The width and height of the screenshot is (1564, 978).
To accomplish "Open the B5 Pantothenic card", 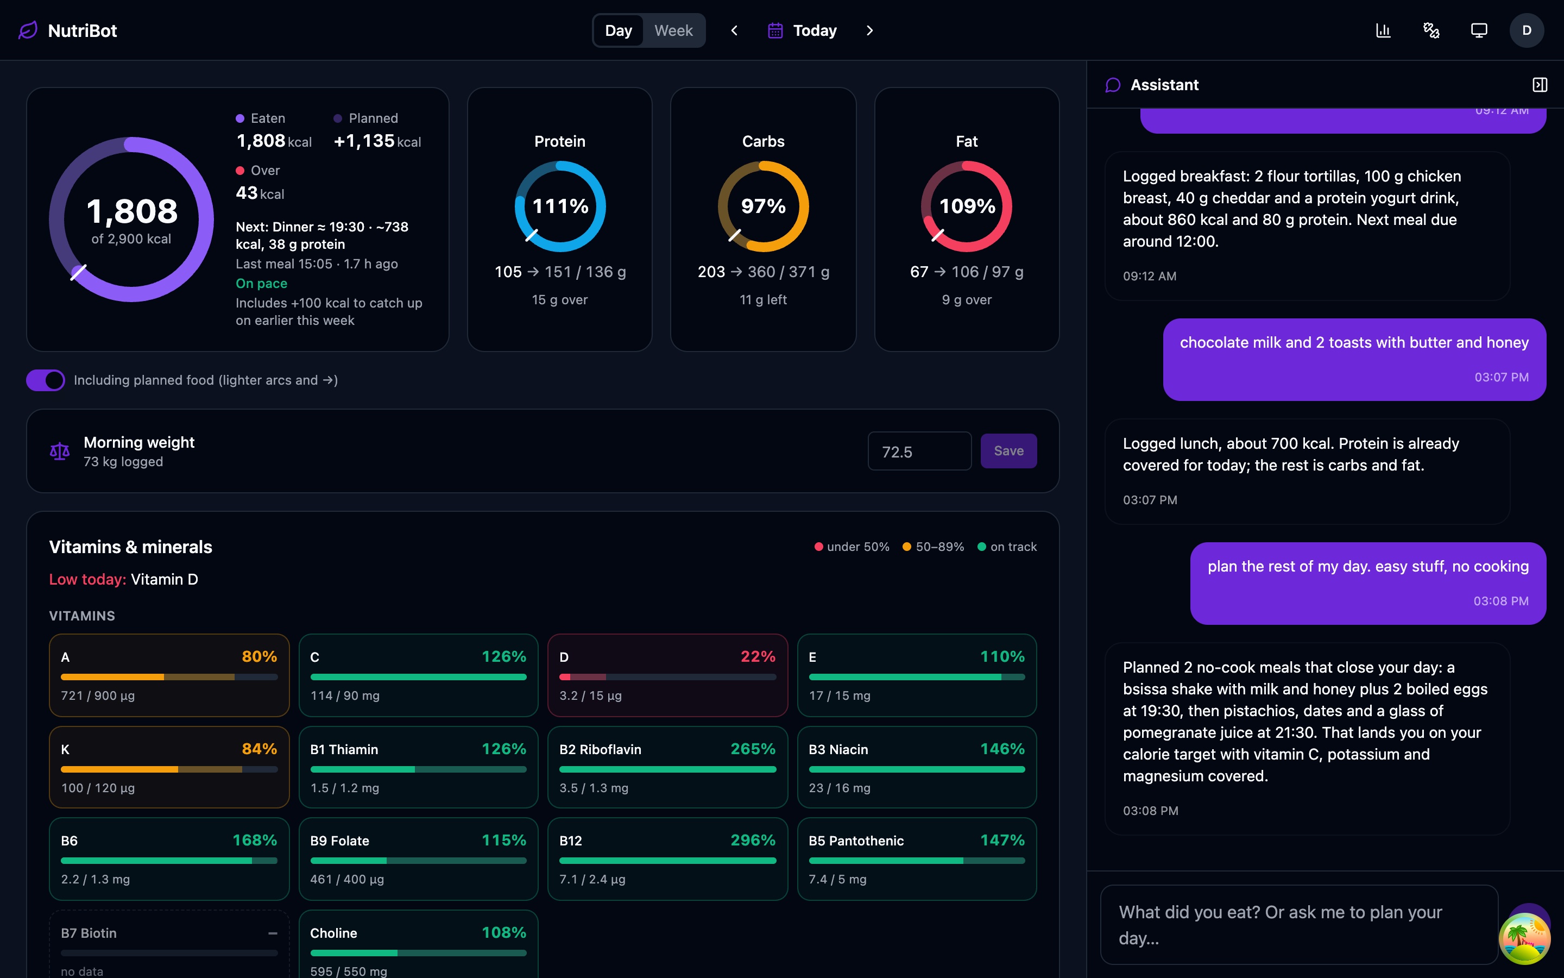I will (917, 859).
